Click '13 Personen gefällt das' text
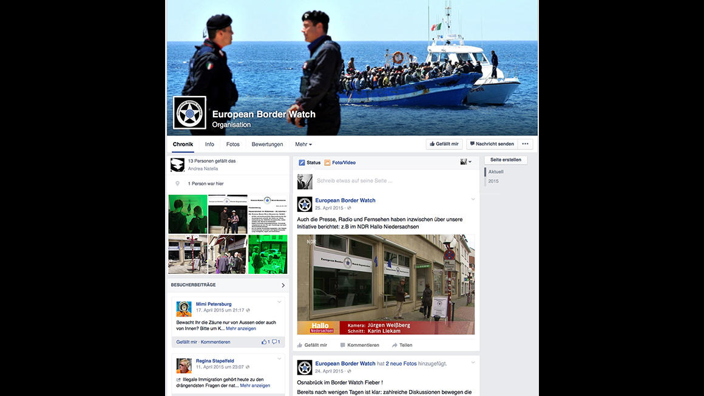 coord(211,161)
